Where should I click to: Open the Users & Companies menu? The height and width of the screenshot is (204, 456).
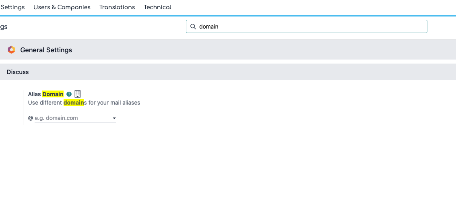coord(62,7)
